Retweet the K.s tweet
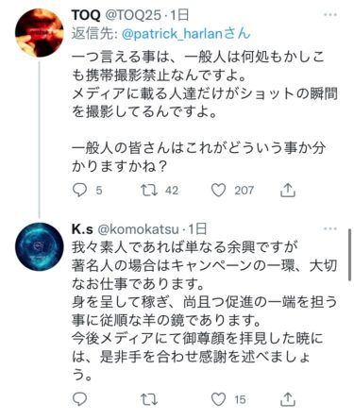This screenshot has width=354, height=420. pos(149,399)
